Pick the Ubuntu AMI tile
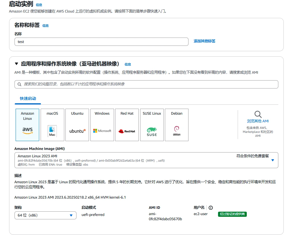Screen dimensions: 288x235 77,125
